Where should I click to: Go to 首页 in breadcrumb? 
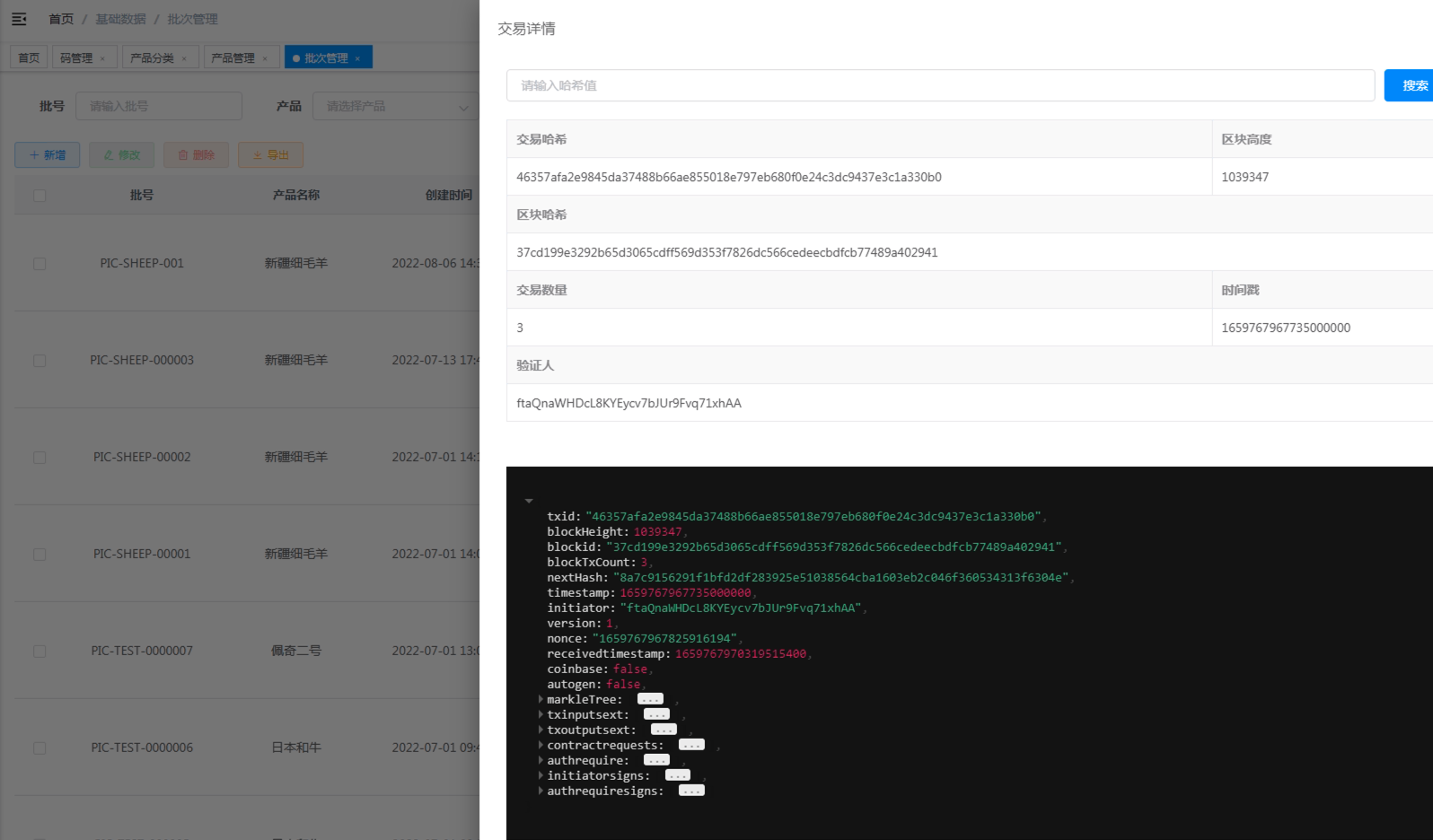pyautogui.click(x=61, y=19)
